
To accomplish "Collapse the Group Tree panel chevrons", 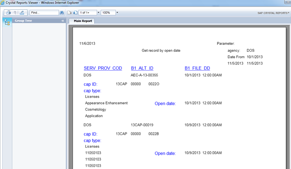I will click(x=63, y=21).
